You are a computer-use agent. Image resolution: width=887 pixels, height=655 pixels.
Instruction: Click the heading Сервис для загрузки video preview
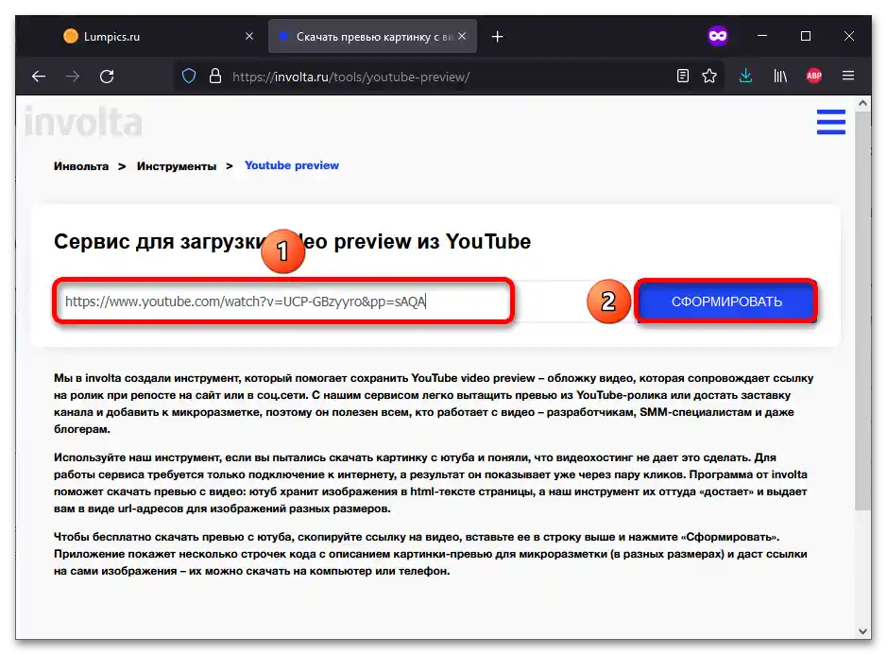coord(293,242)
